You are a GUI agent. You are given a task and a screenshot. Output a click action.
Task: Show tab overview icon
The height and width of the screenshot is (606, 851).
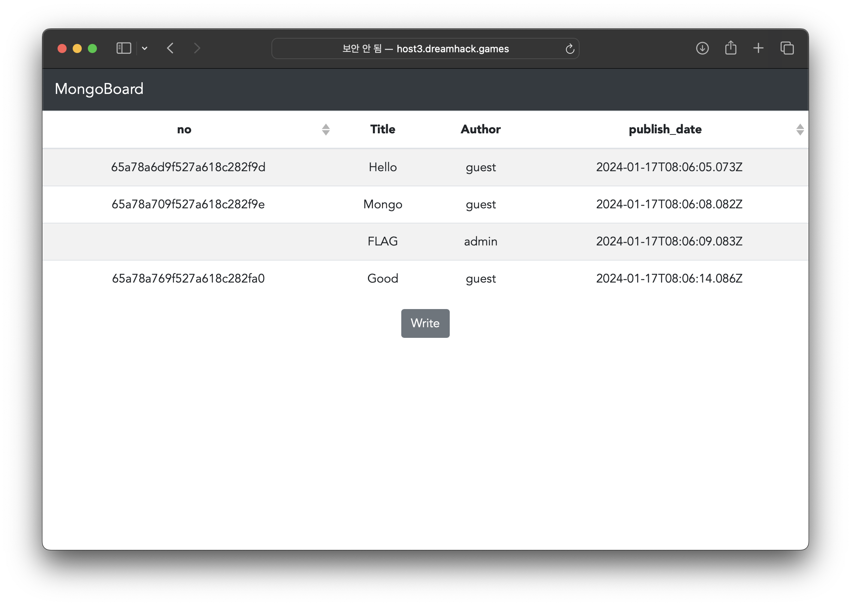[787, 48]
